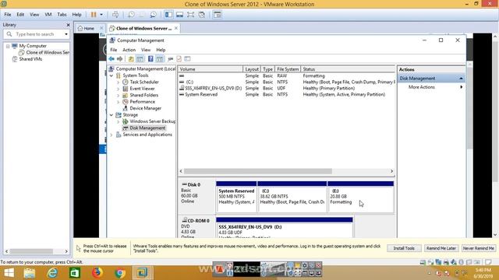Viewport: 499px width, 280px height.
Task: Click the red checkmark properties toolbar icon
Action: [x=179, y=59]
